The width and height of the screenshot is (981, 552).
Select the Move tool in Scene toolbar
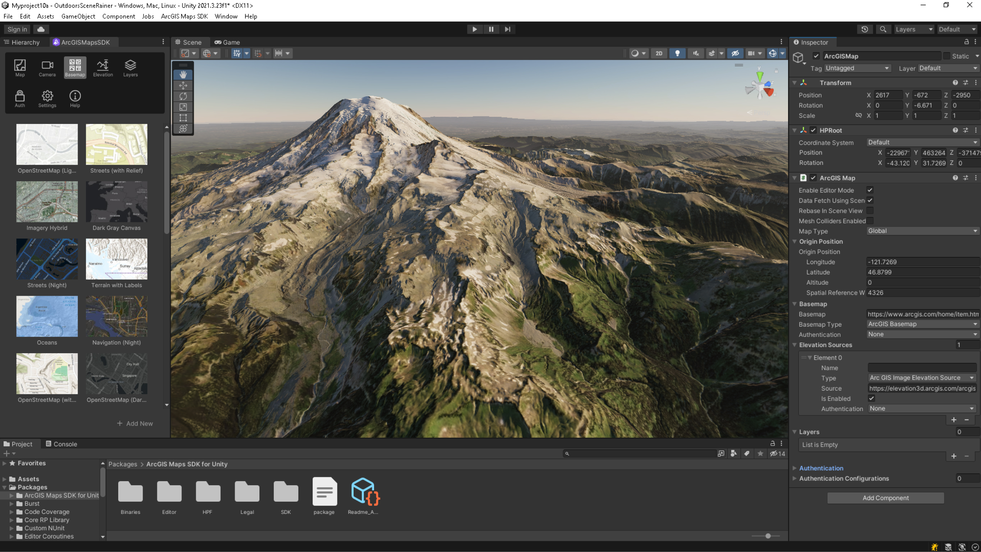point(183,85)
